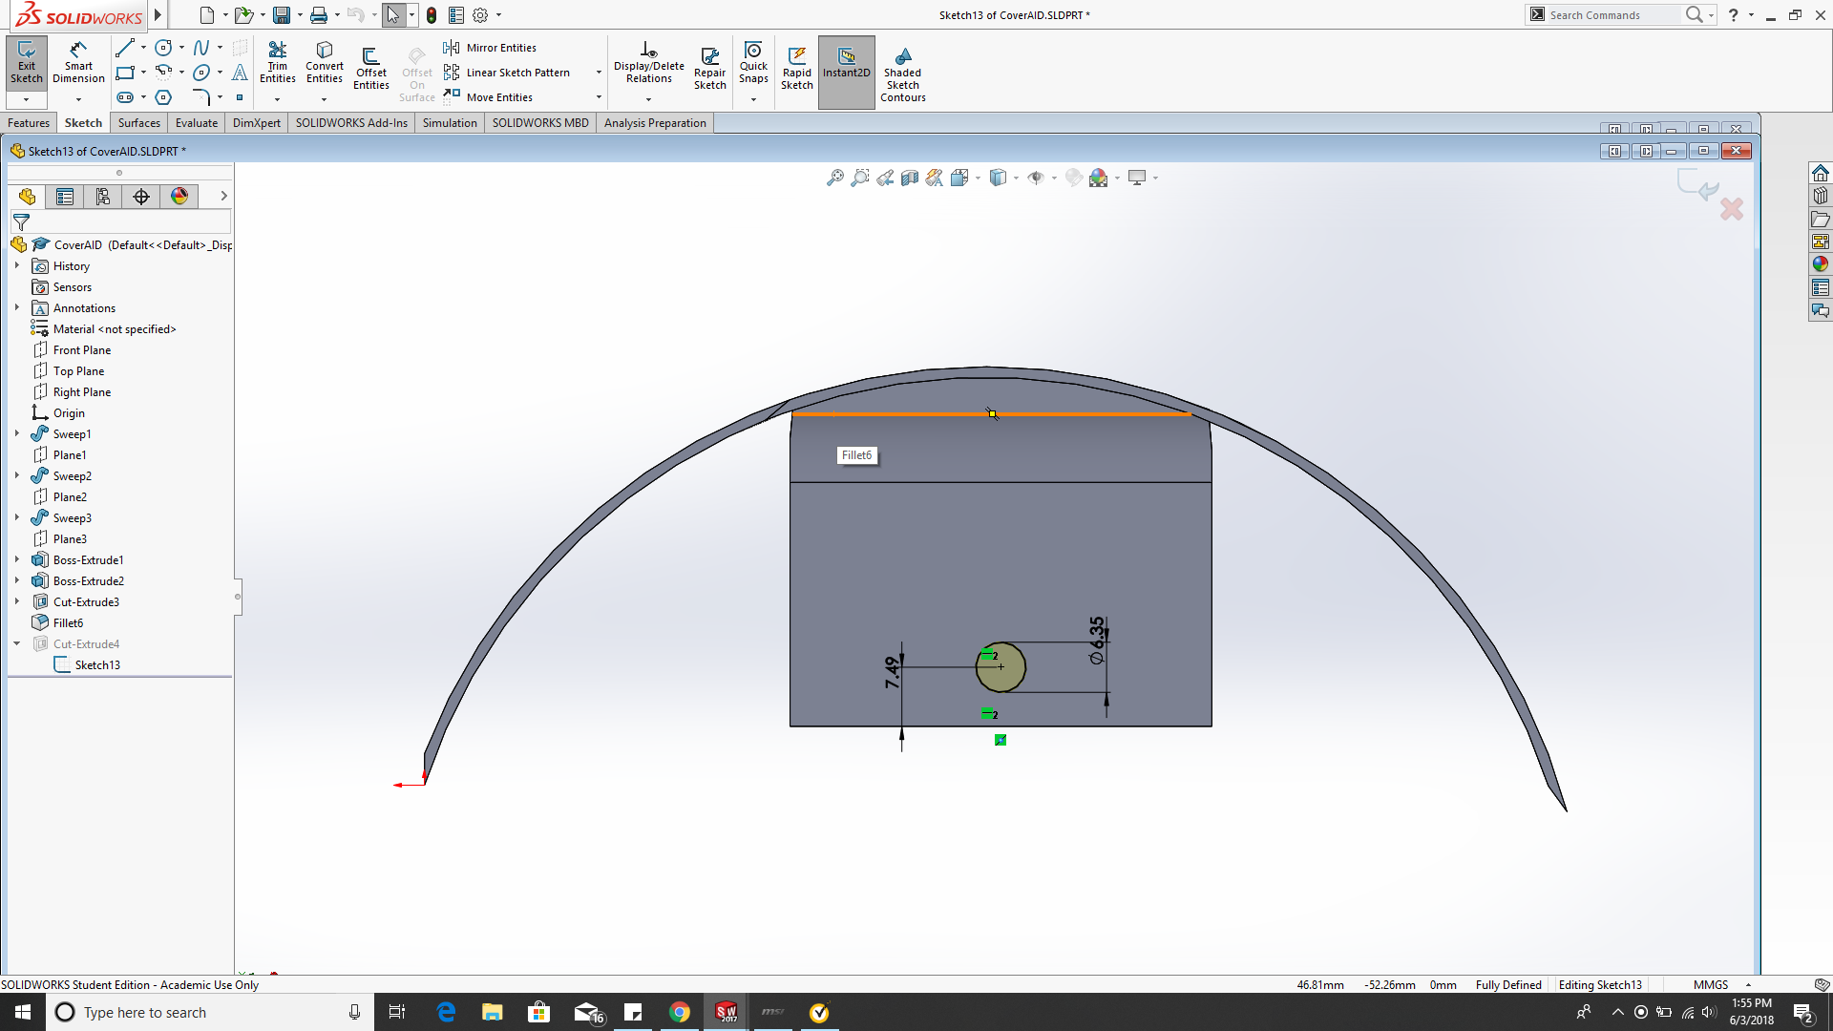Open the Quick Snaps dropdown arrow

[x=753, y=99]
